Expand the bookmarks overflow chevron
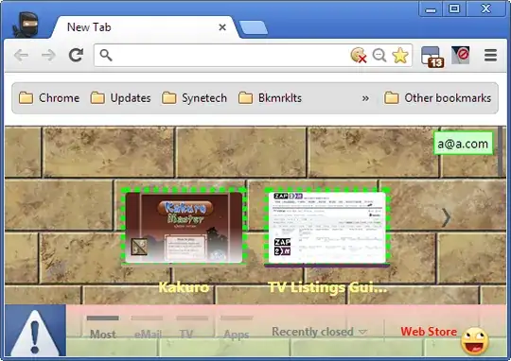 (365, 98)
